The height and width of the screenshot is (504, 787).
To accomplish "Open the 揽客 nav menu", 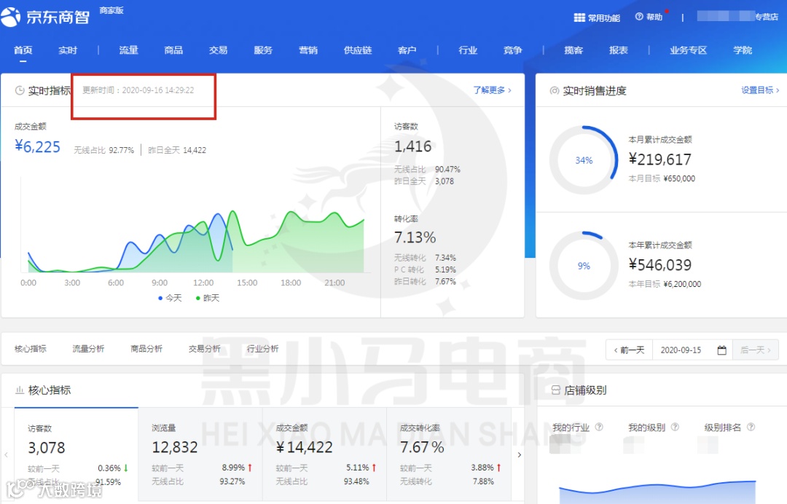I will [573, 50].
